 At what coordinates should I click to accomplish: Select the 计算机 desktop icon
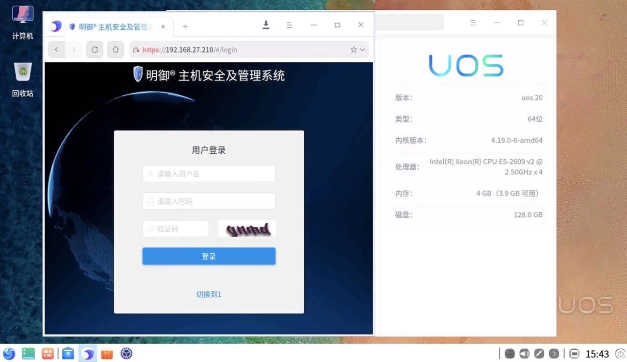coord(23,23)
